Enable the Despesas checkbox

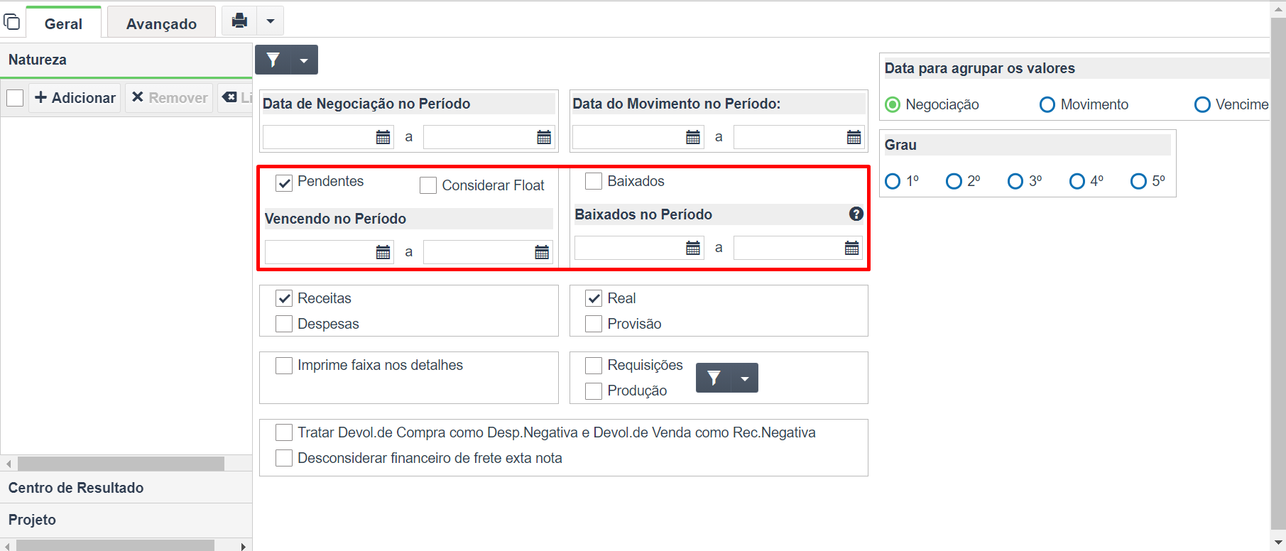tap(284, 324)
